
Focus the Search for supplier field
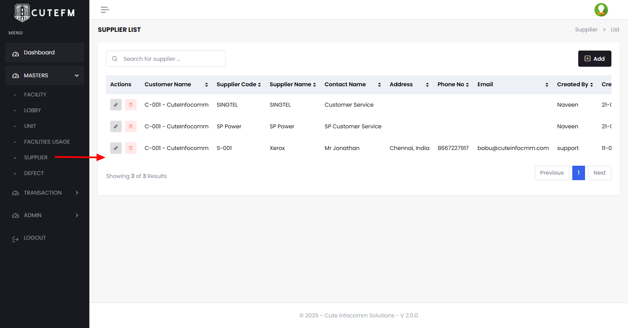tap(170, 59)
